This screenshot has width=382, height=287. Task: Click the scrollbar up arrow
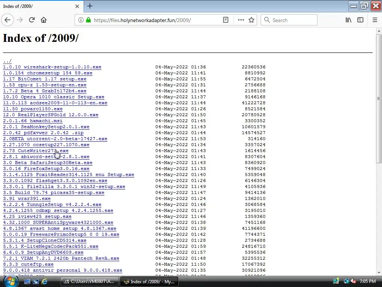(x=379, y=31)
